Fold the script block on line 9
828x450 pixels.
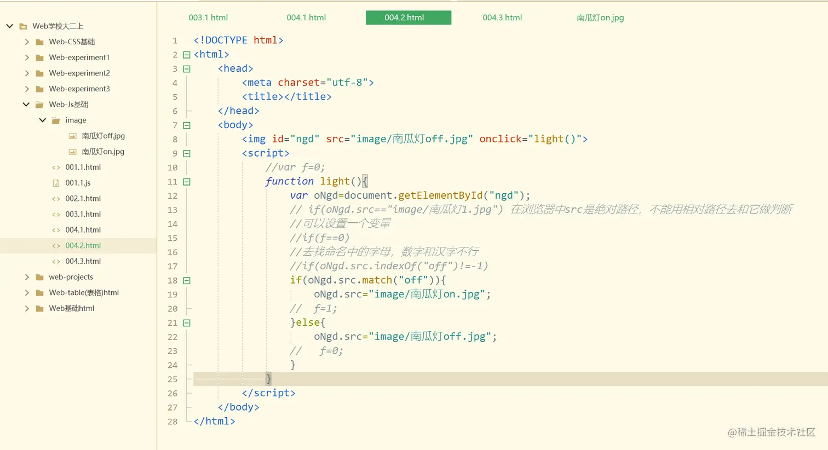coord(187,154)
